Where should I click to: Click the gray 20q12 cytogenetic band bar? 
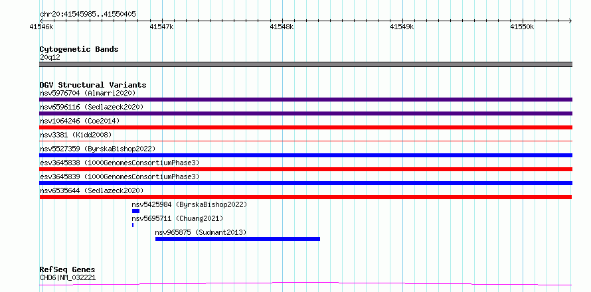click(305, 64)
